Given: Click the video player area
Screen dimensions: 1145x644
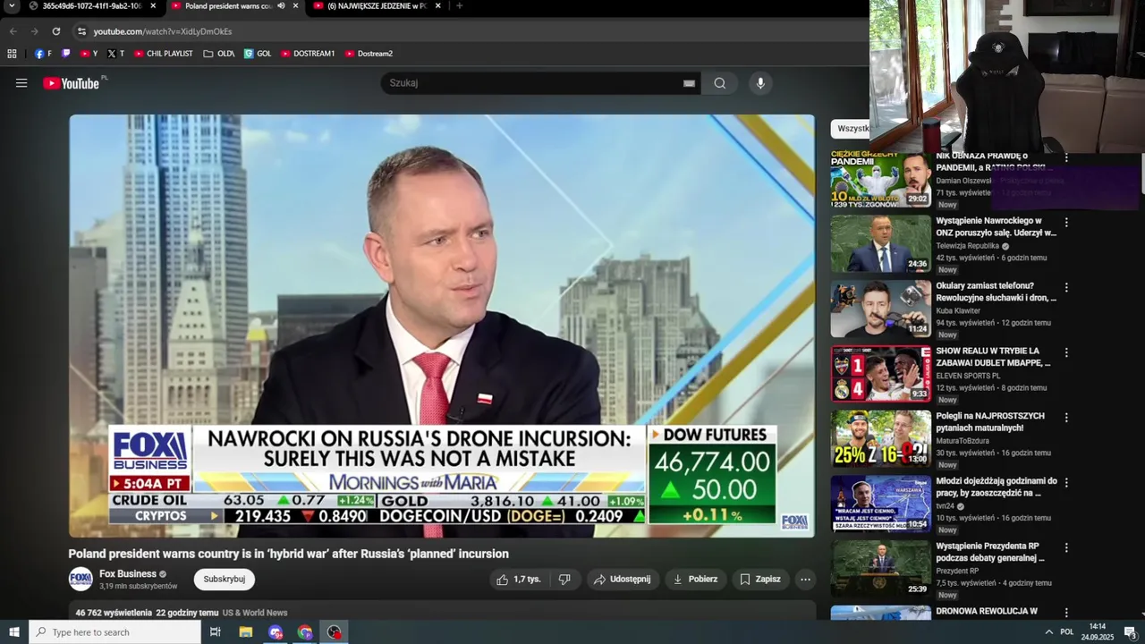Looking at the screenshot, I should 442,326.
